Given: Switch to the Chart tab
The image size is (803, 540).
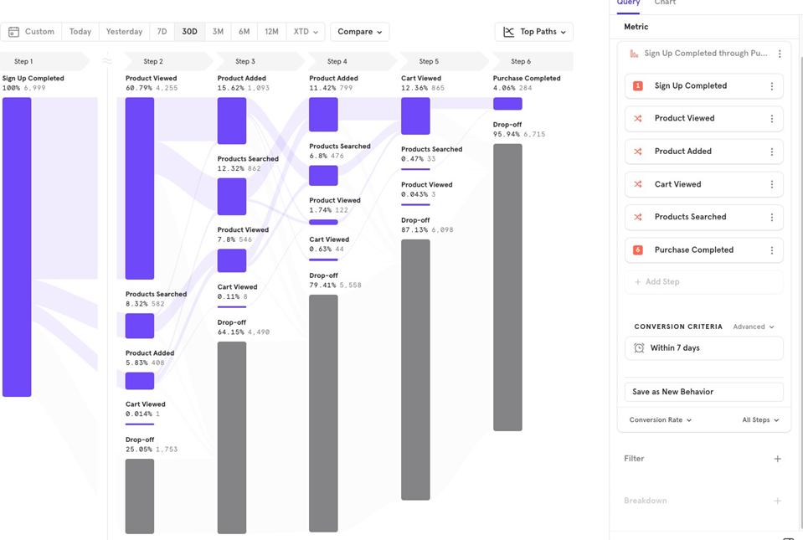Looking at the screenshot, I should pyautogui.click(x=665, y=3).
